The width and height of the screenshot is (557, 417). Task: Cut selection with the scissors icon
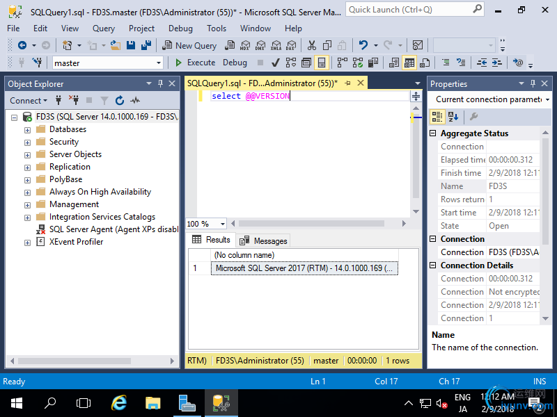coord(311,45)
